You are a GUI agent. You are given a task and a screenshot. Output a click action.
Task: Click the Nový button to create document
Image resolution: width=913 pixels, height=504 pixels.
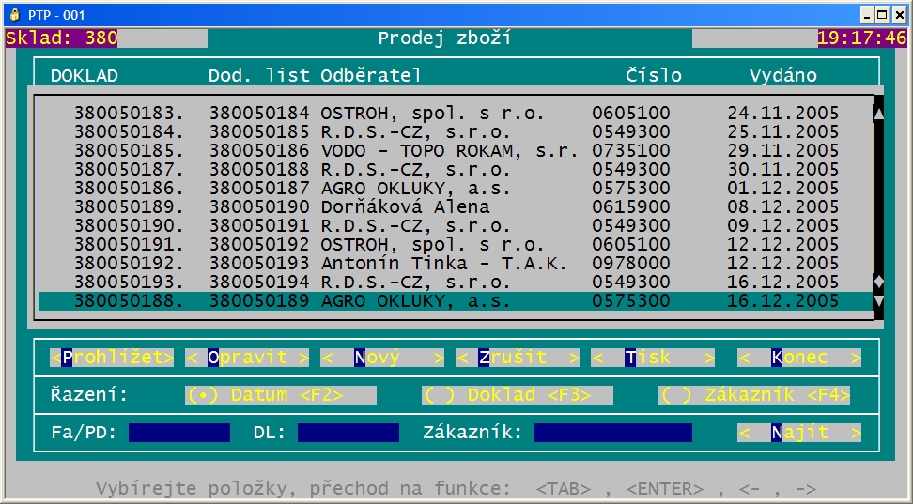coord(382,358)
